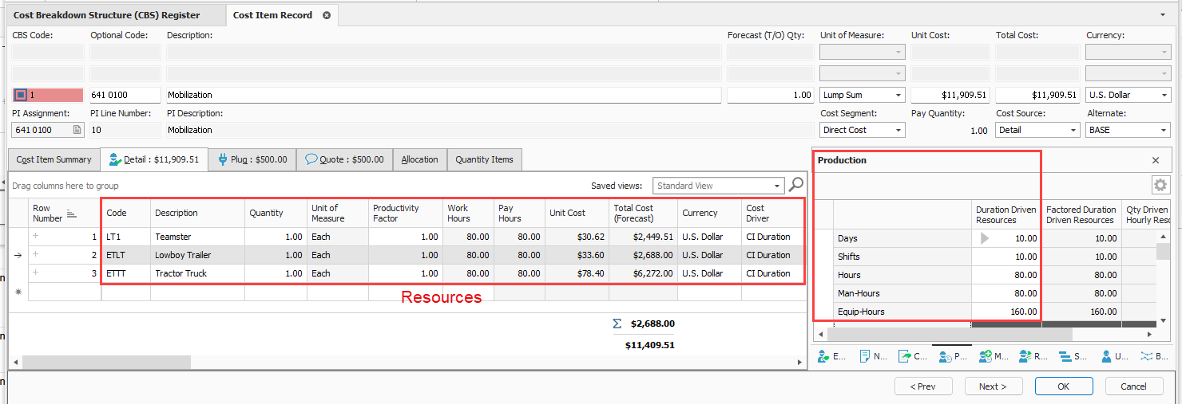This screenshot has height=404, width=1182.
Task: Click the Row Number sort icon
Action: (71, 214)
